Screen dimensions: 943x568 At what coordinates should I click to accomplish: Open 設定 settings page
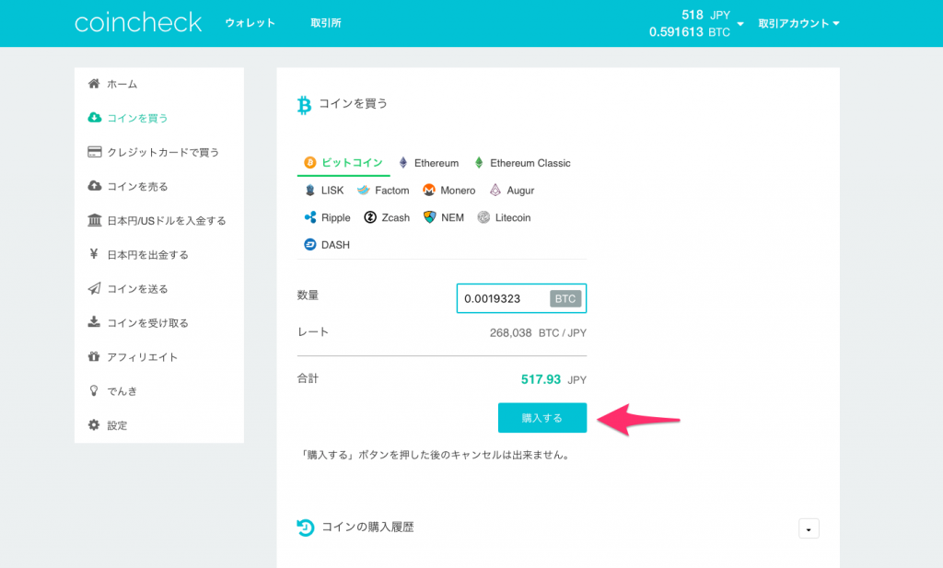point(117,425)
